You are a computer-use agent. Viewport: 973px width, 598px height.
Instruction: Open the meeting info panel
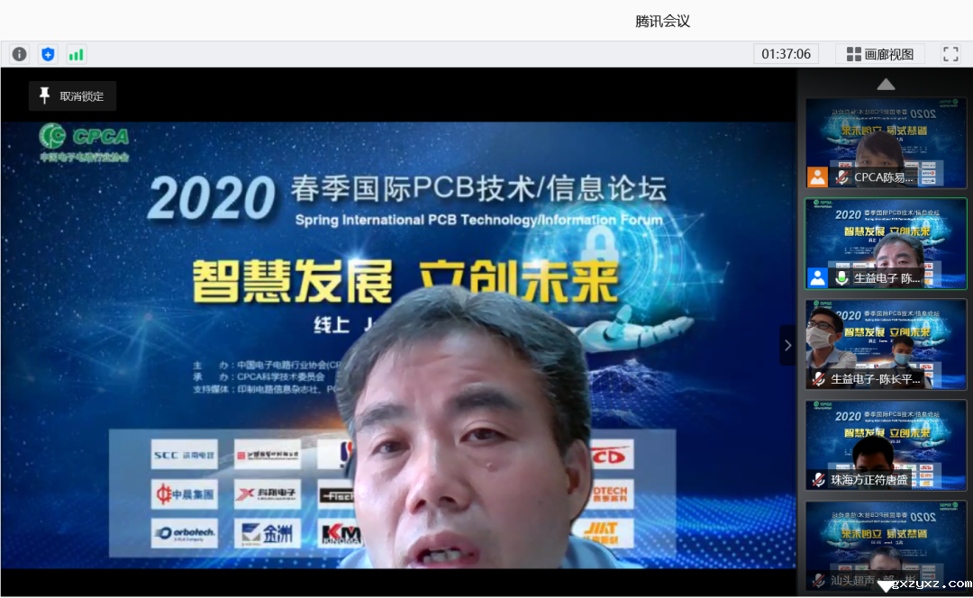click(x=19, y=54)
